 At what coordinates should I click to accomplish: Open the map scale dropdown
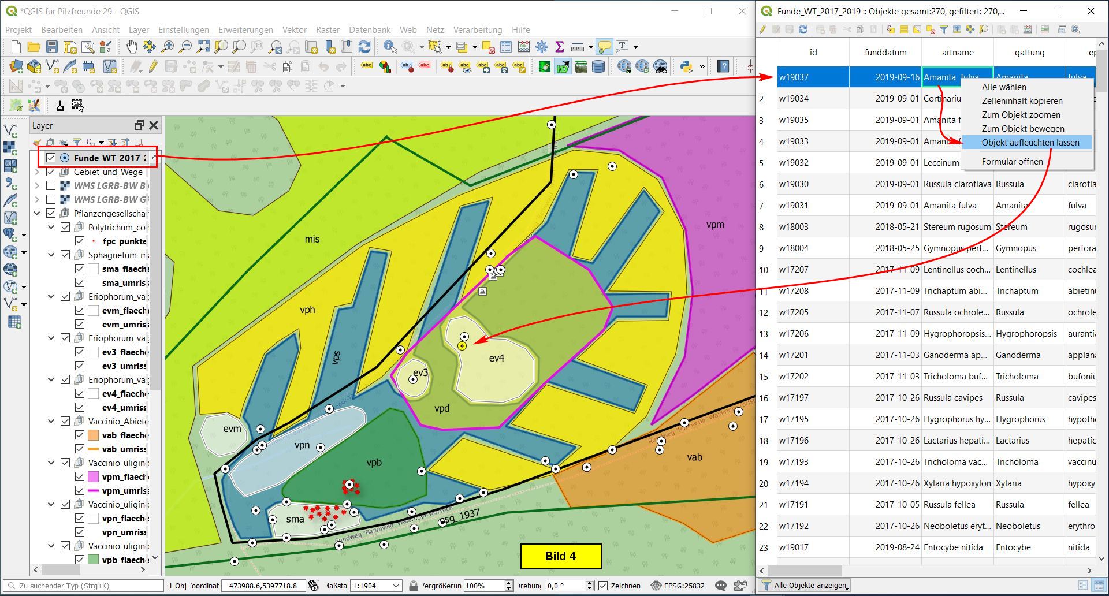click(396, 586)
